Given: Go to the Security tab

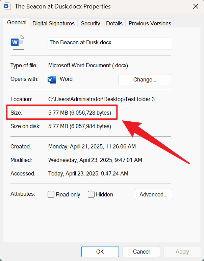Looking at the screenshot, I should [90, 23].
